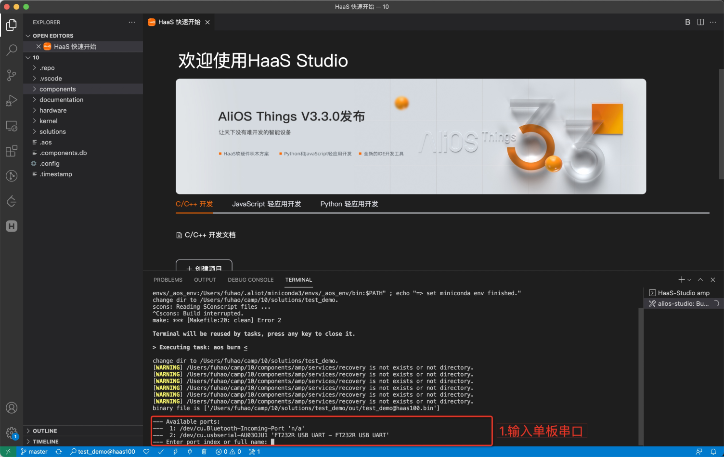Image resolution: width=724 pixels, height=457 pixels.
Task: Select the alios-studio: Bu... task terminal
Action: [x=684, y=303]
